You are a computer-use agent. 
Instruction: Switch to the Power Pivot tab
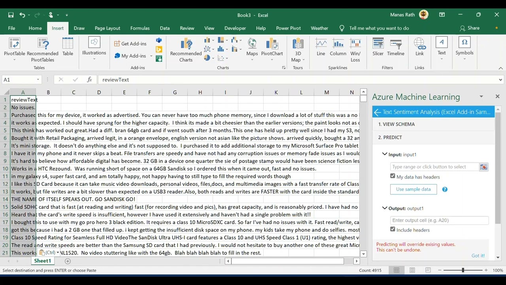[x=289, y=28]
